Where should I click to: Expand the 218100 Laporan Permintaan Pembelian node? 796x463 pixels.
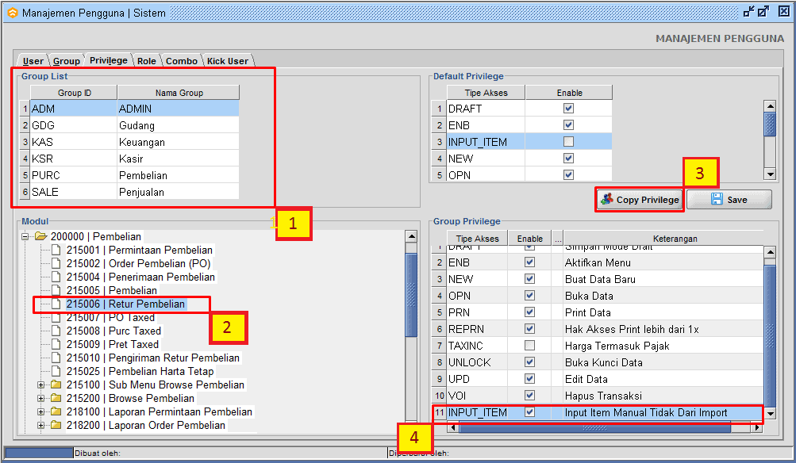pos(41,412)
